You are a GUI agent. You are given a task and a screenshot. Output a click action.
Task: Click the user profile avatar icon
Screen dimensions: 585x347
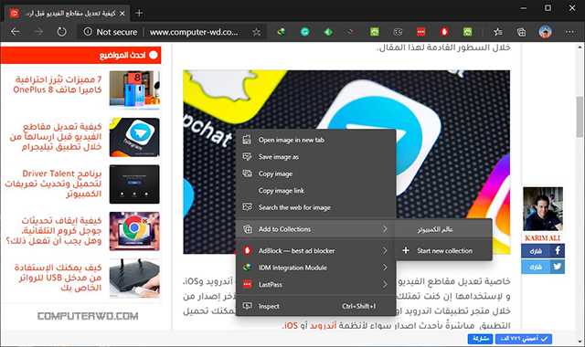pos(545,32)
